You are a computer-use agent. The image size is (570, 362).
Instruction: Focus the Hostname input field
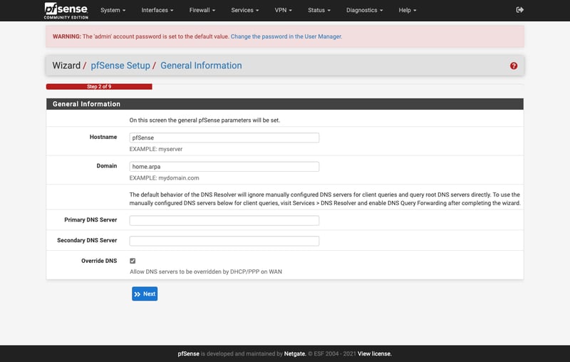[x=224, y=138]
